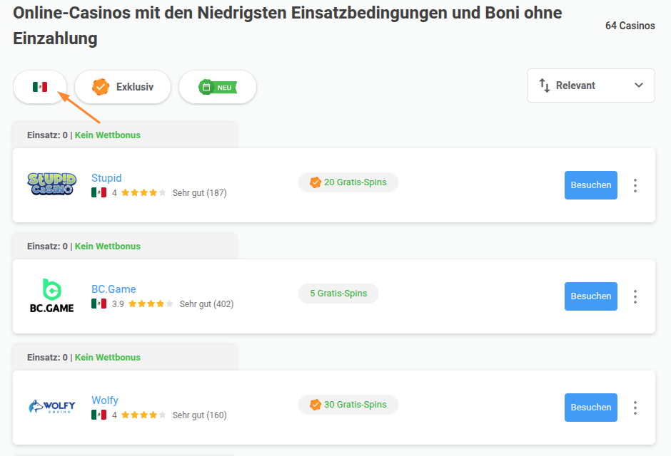Click the Mexico flag country filter
Screen dimensions: 671x456
(x=40, y=87)
